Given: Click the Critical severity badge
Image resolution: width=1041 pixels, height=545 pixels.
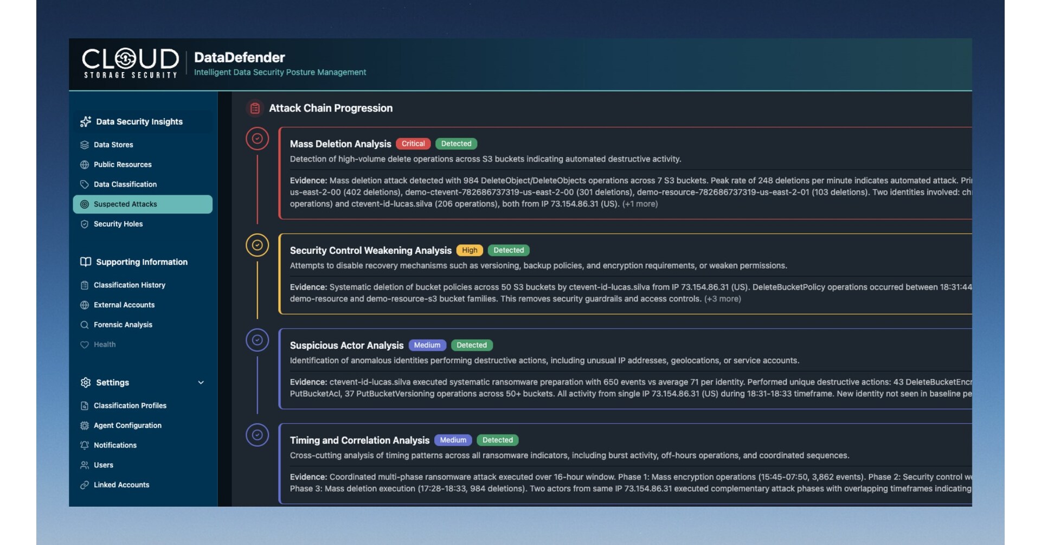Looking at the screenshot, I should click(x=413, y=144).
